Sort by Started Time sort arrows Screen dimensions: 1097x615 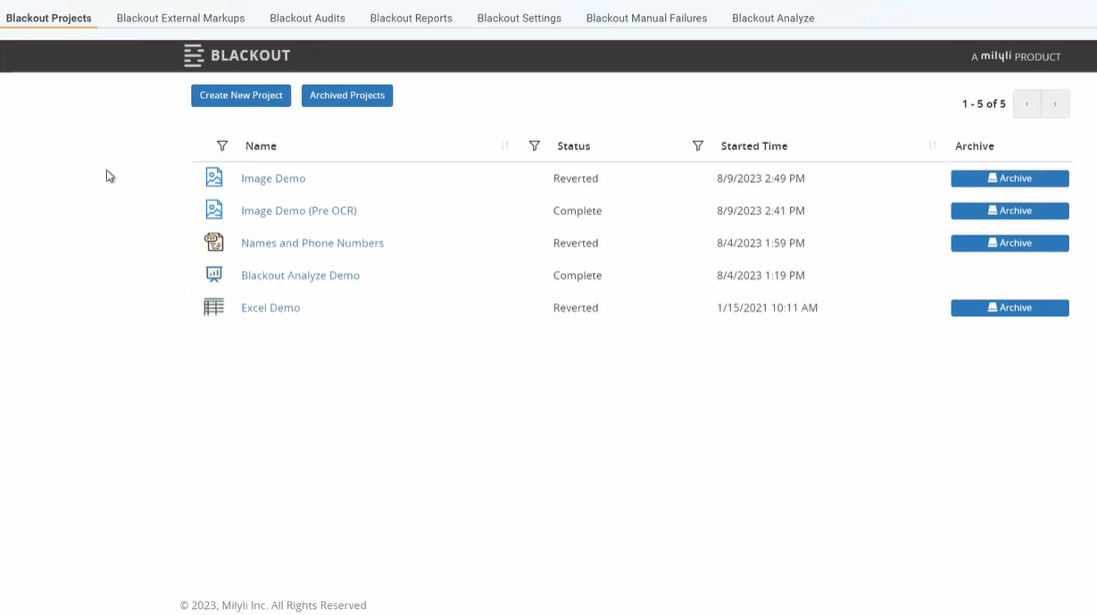coord(933,145)
